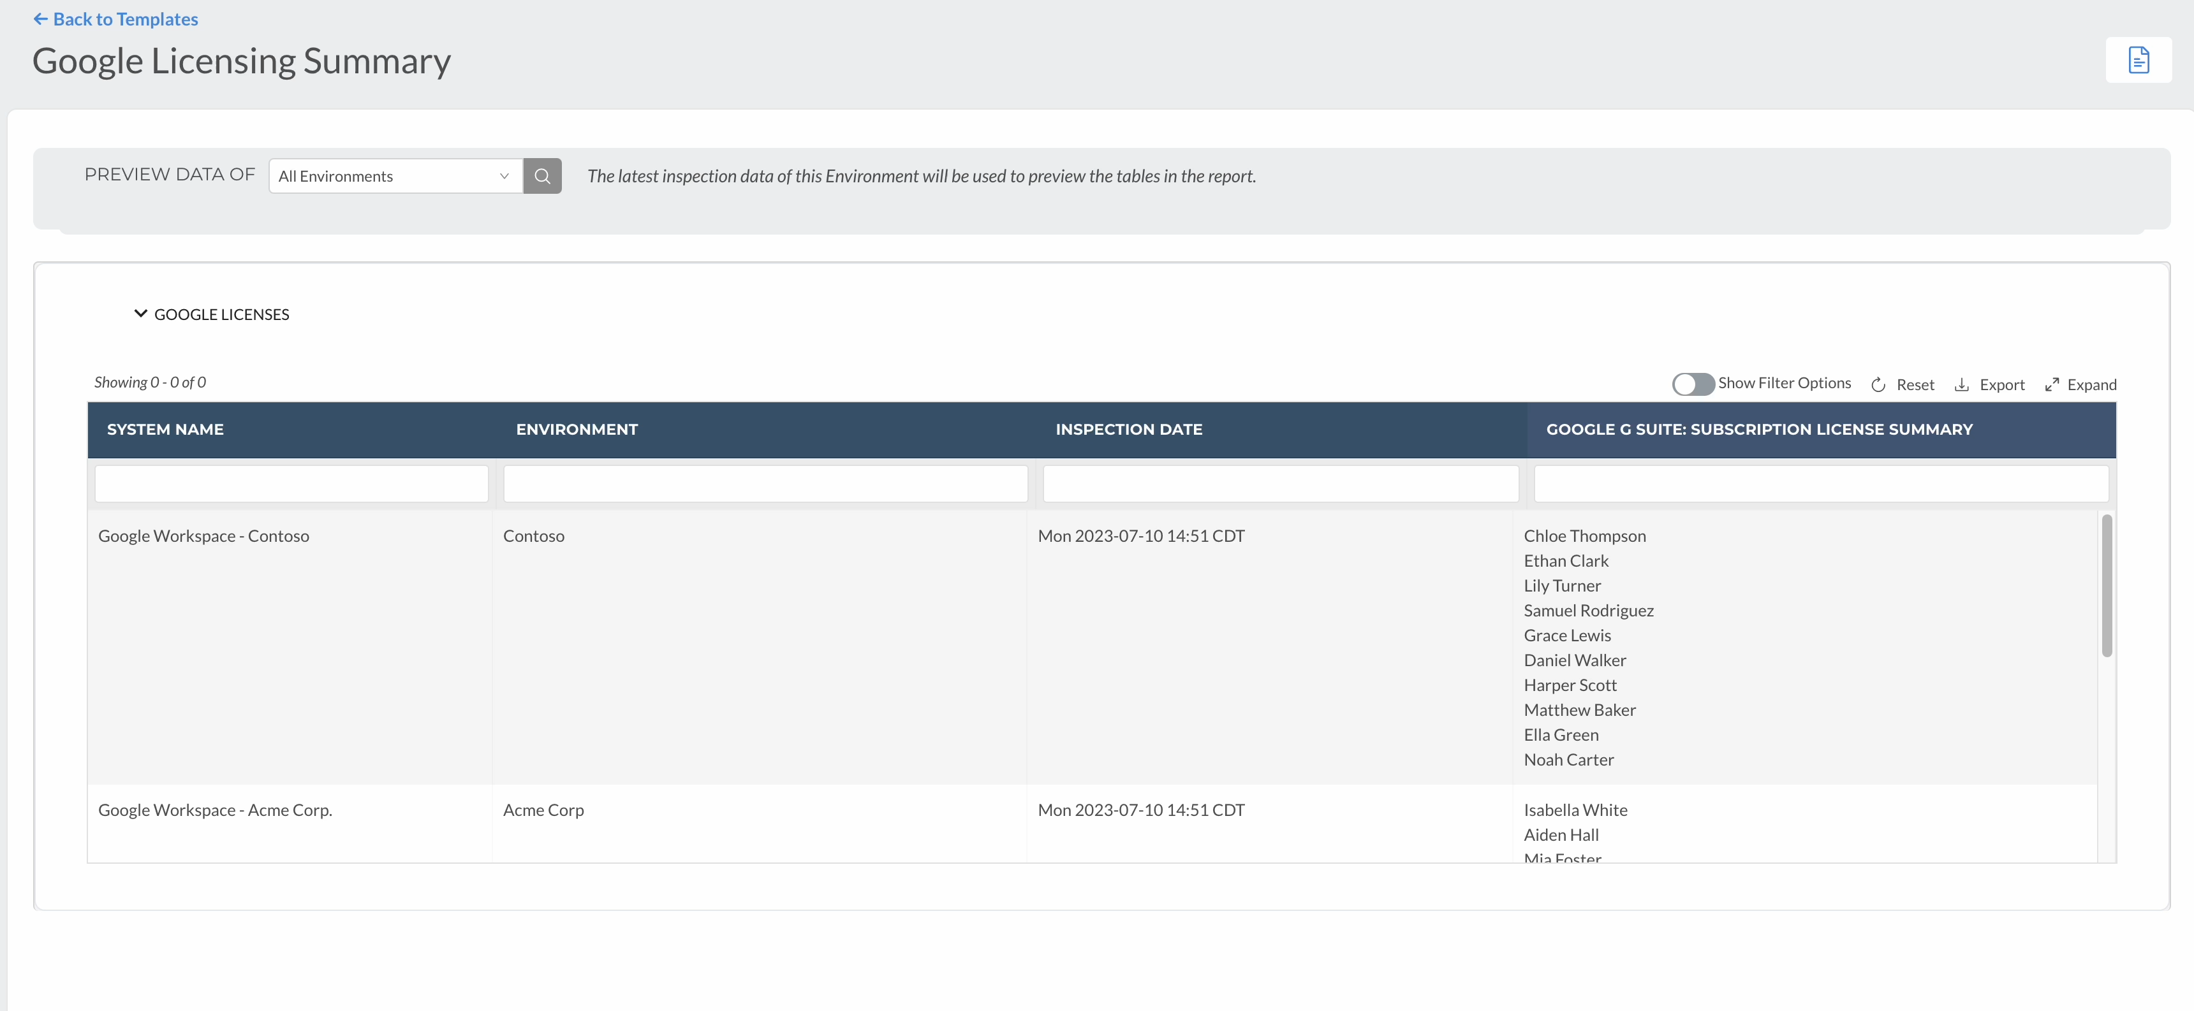The image size is (2194, 1011).
Task: Click the Environment filter input field
Action: tap(765, 483)
